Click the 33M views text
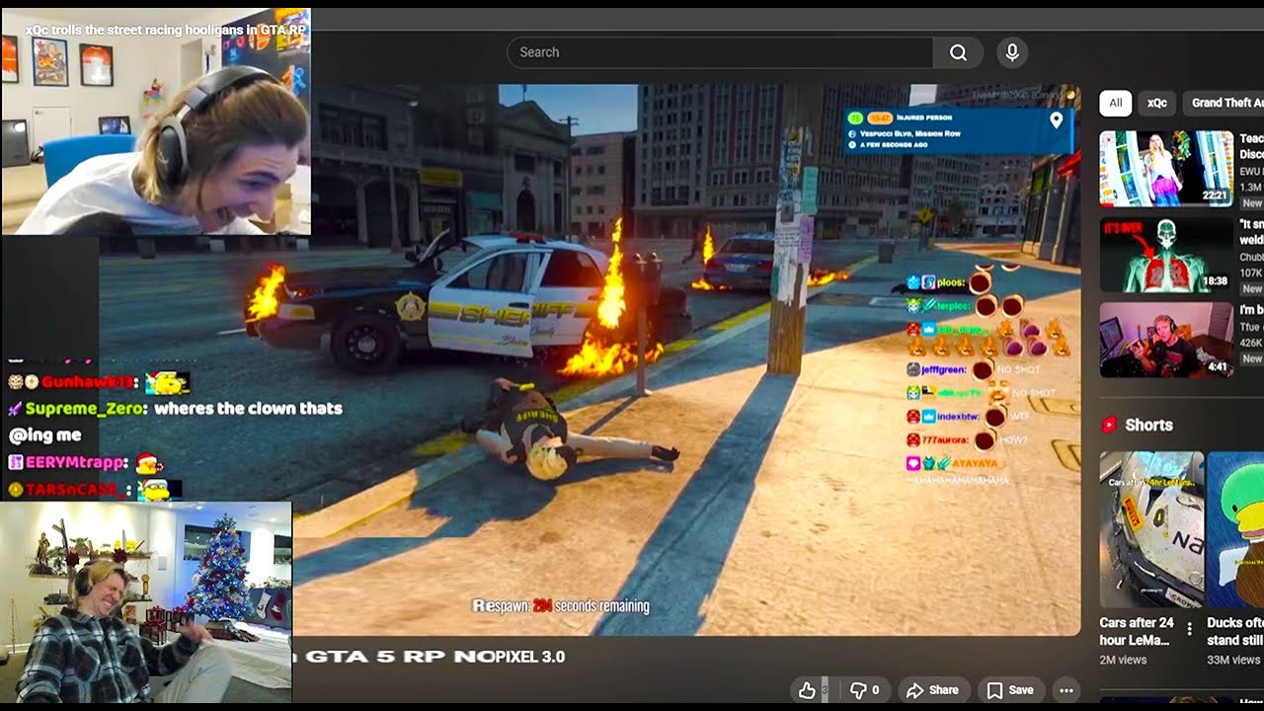Viewport: 1264px width, 711px height. 1233,660
